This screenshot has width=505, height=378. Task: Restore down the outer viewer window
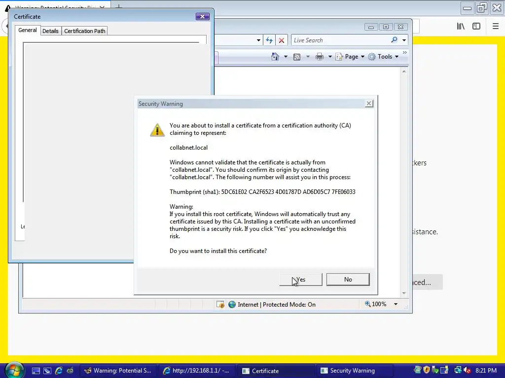[482, 8]
